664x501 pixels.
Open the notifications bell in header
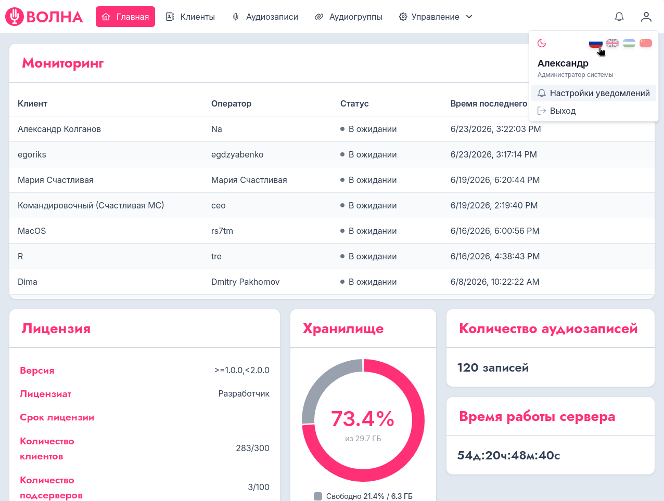[x=619, y=17]
